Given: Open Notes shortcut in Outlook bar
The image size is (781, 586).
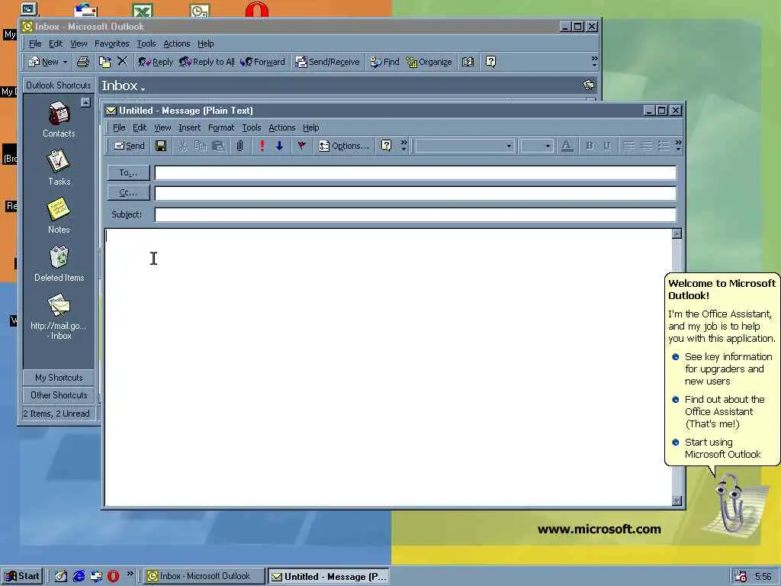Looking at the screenshot, I should point(59,216).
